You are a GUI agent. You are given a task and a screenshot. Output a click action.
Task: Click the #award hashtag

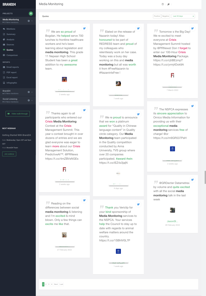[121, 159]
